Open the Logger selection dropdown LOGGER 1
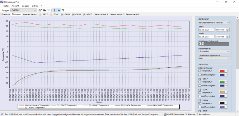 pyautogui.click(x=23, y=10)
